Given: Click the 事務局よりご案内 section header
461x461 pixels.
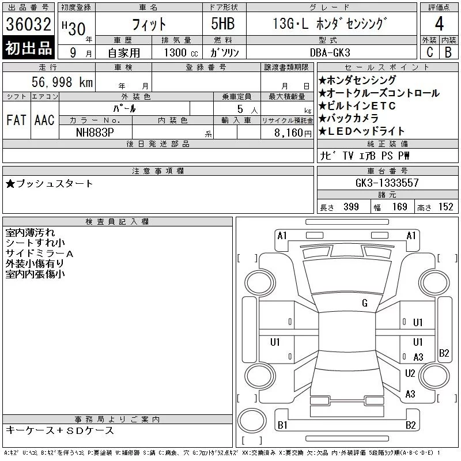Looking at the screenshot, I should [118, 420].
